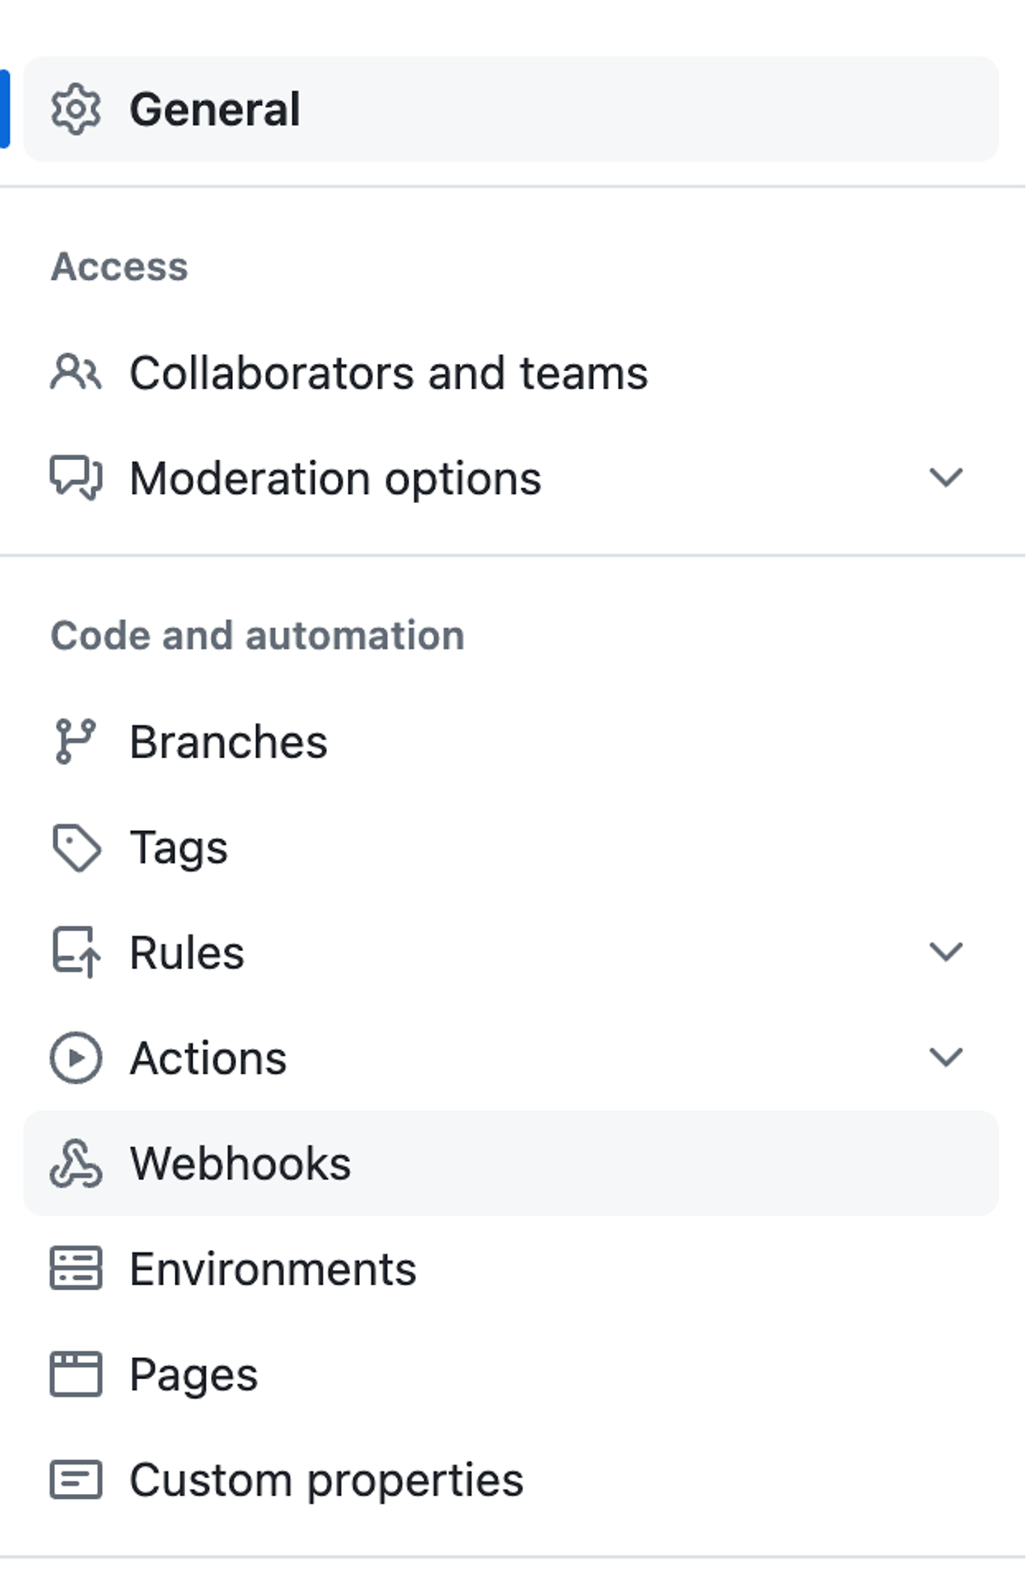Click the Environments server icon

[75, 1268]
